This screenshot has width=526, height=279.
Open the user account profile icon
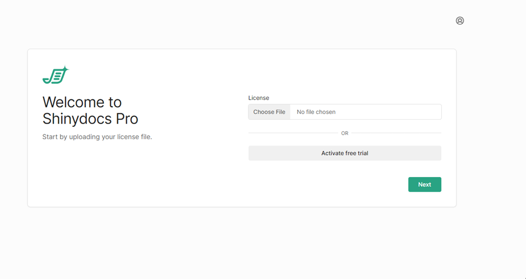460,21
